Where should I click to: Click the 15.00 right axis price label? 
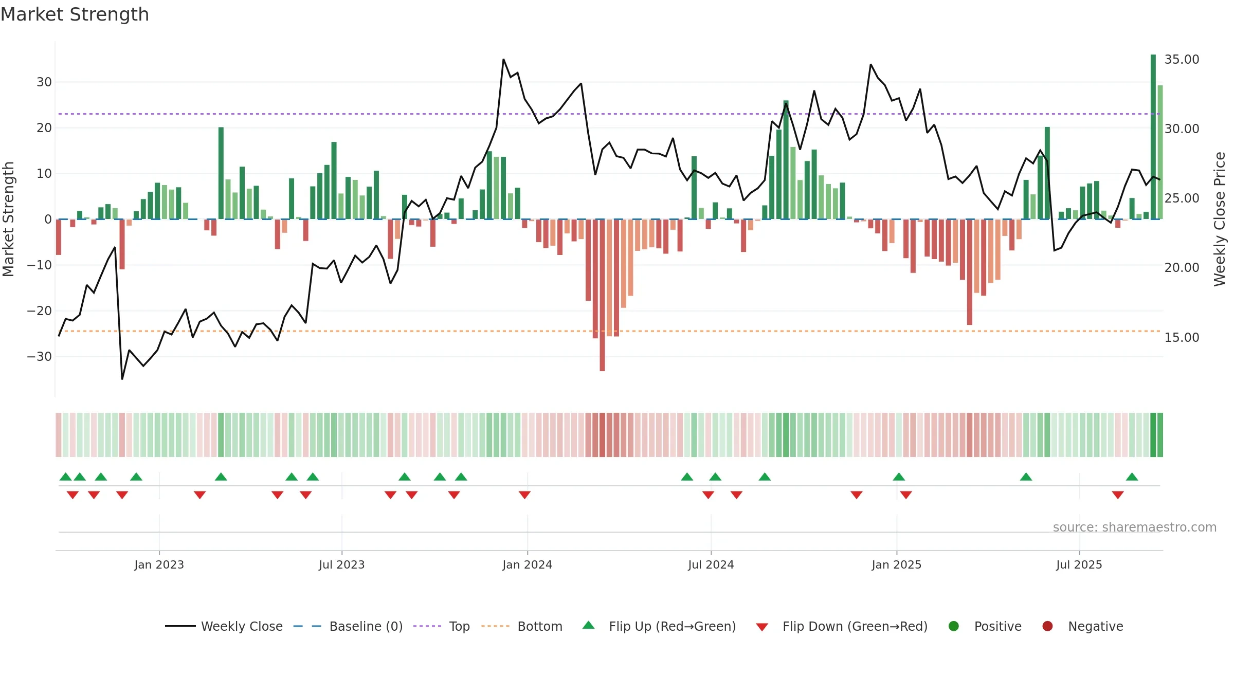1182,338
